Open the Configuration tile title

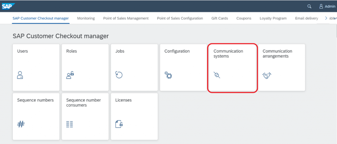tap(177, 51)
